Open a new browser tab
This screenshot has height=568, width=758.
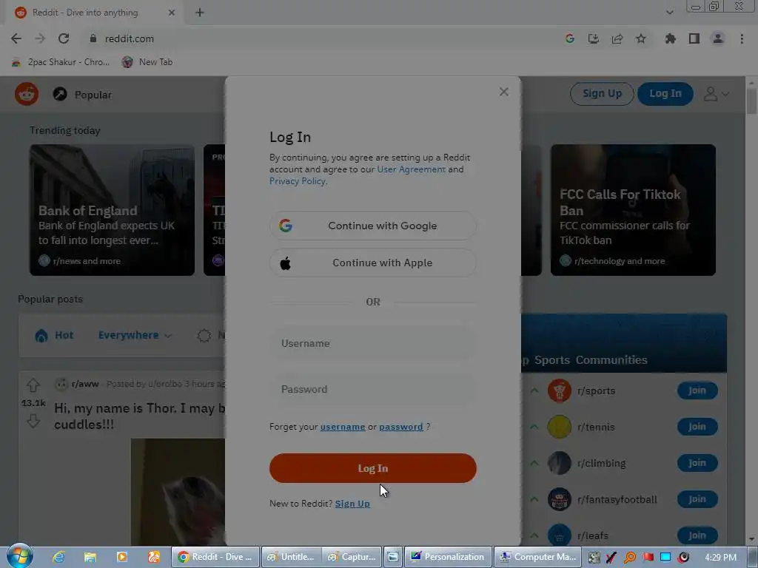click(200, 13)
